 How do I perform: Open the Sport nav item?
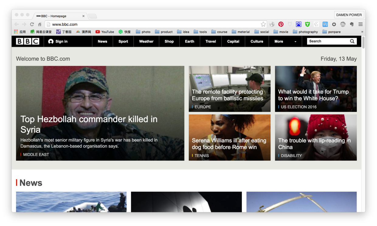pyautogui.click(x=123, y=41)
